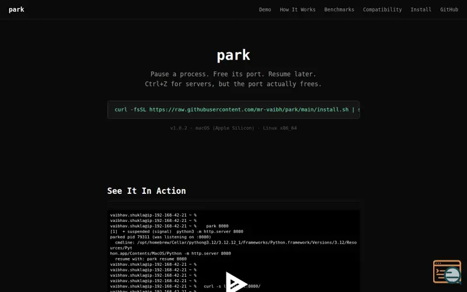This screenshot has width=467, height=292.
Task: Jump to the Compatibility section
Action: (x=382, y=9)
